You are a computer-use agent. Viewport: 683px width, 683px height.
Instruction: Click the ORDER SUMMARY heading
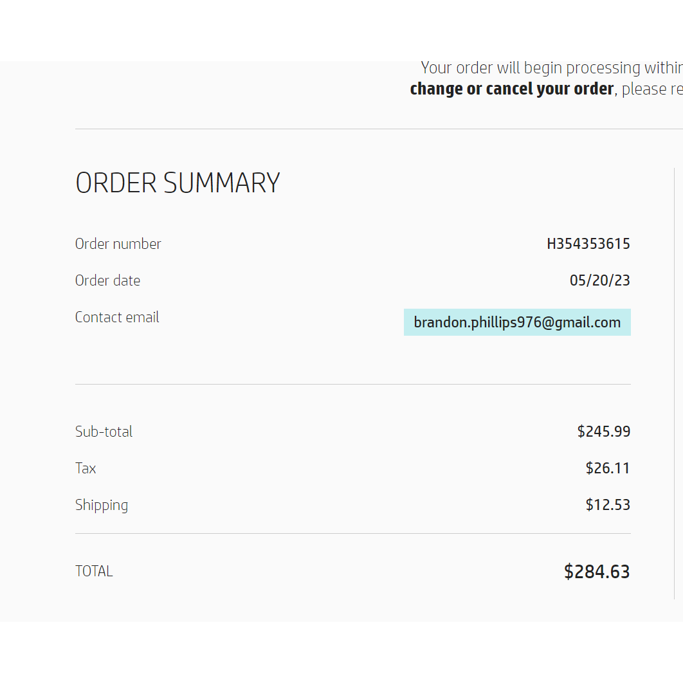178,183
